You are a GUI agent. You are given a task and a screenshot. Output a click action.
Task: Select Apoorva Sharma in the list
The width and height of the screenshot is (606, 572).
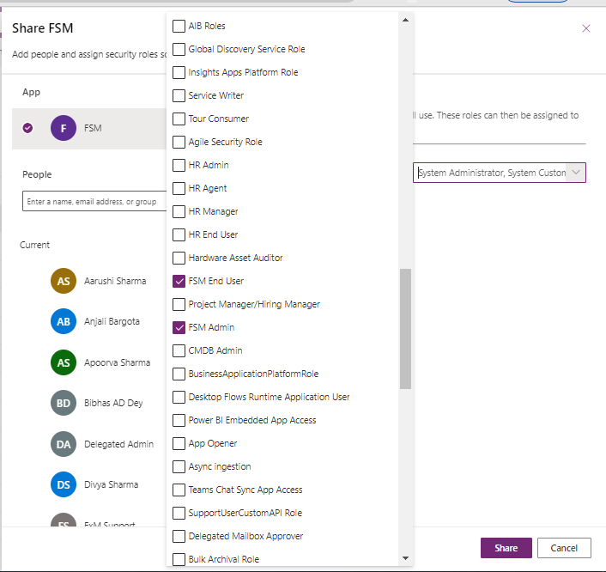click(117, 362)
